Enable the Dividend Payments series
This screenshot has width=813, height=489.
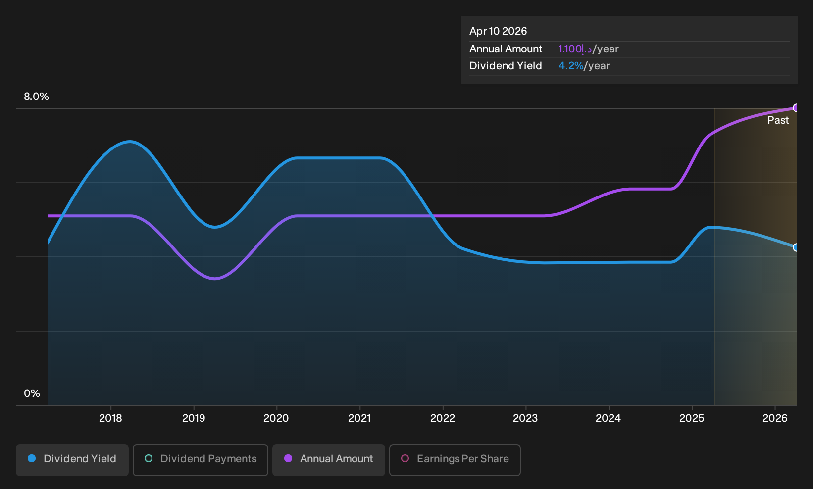pyautogui.click(x=201, y=460)
